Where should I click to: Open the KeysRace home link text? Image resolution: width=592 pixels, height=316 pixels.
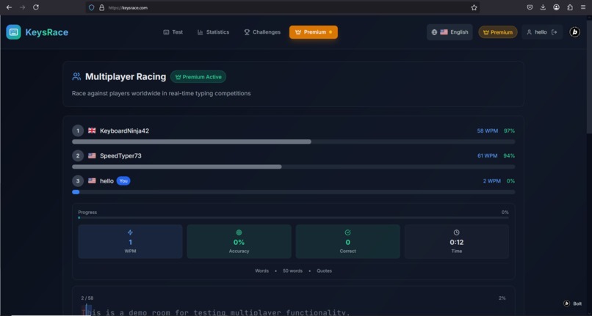click(47, 32)
